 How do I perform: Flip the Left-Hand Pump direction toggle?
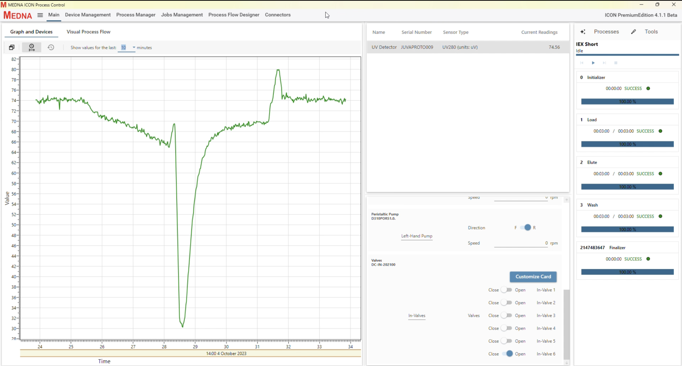[x=525, y=228]
